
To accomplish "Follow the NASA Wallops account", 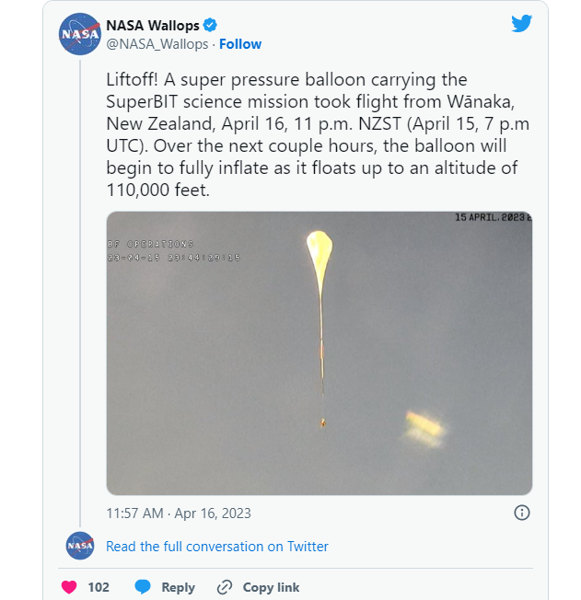I will click(x=240, y=44).
